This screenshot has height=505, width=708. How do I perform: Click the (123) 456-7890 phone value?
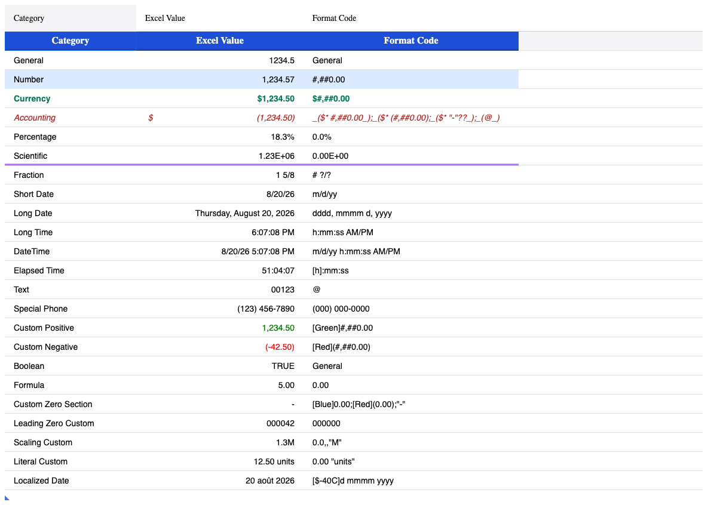[219, 309]
